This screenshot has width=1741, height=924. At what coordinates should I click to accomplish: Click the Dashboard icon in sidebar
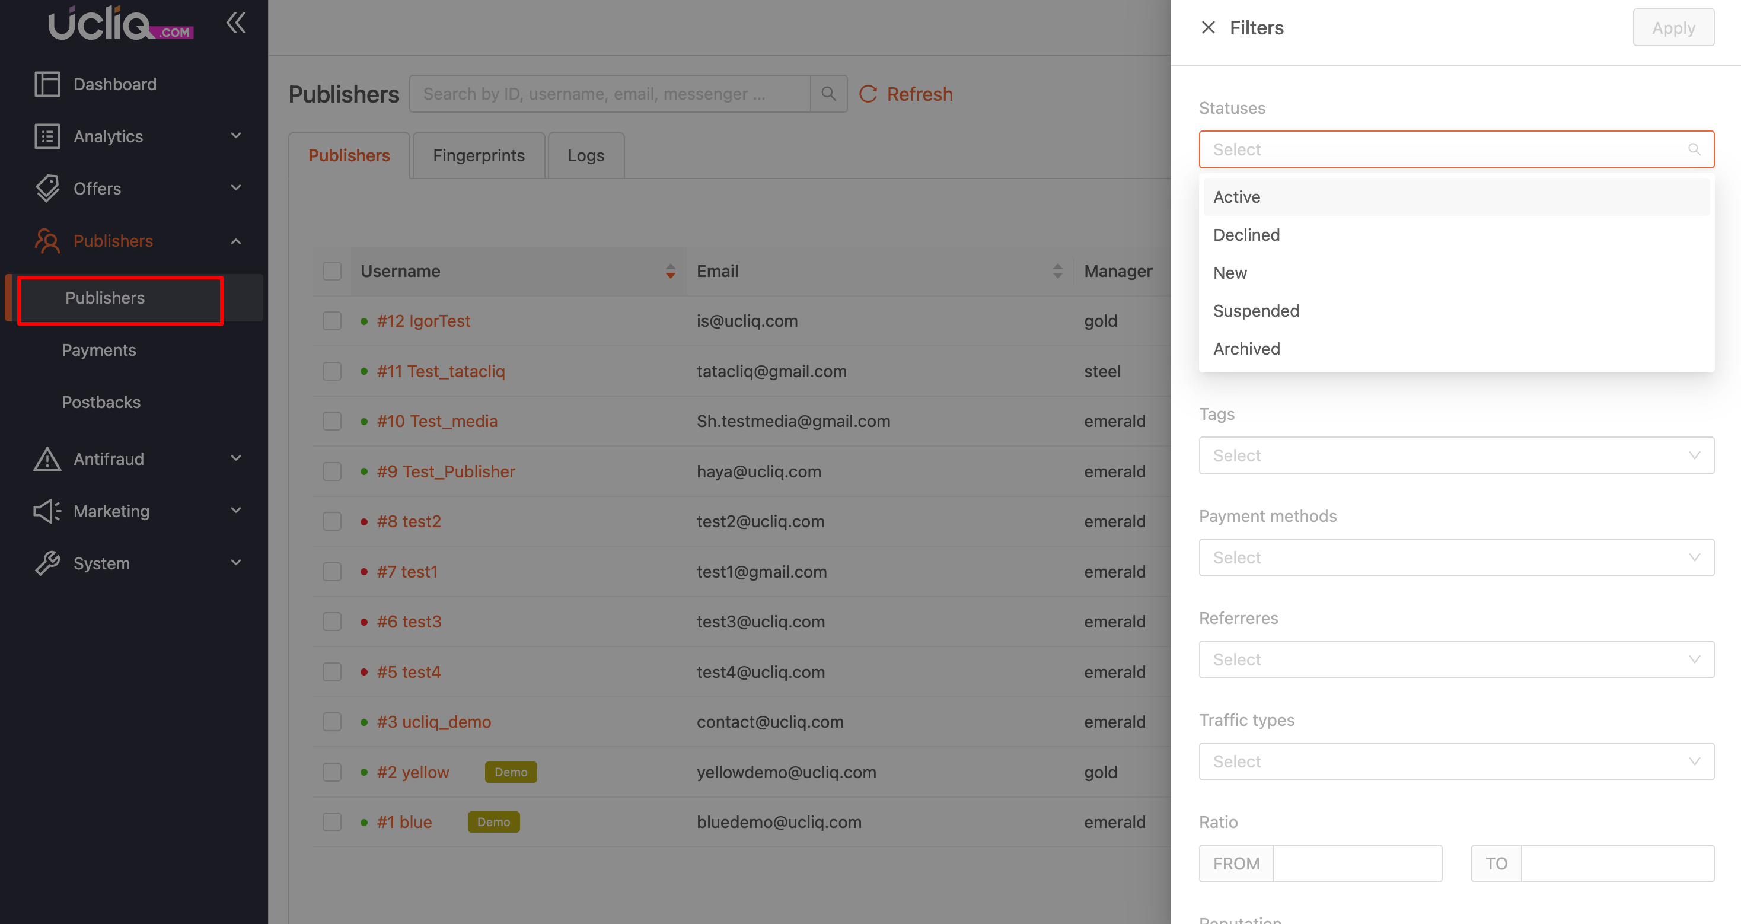47,84
